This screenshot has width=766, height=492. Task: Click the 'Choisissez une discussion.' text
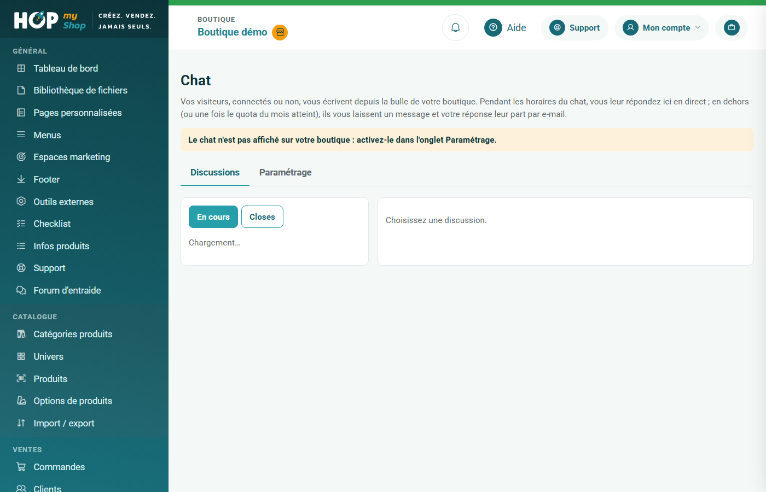click(x=436, y=220)
